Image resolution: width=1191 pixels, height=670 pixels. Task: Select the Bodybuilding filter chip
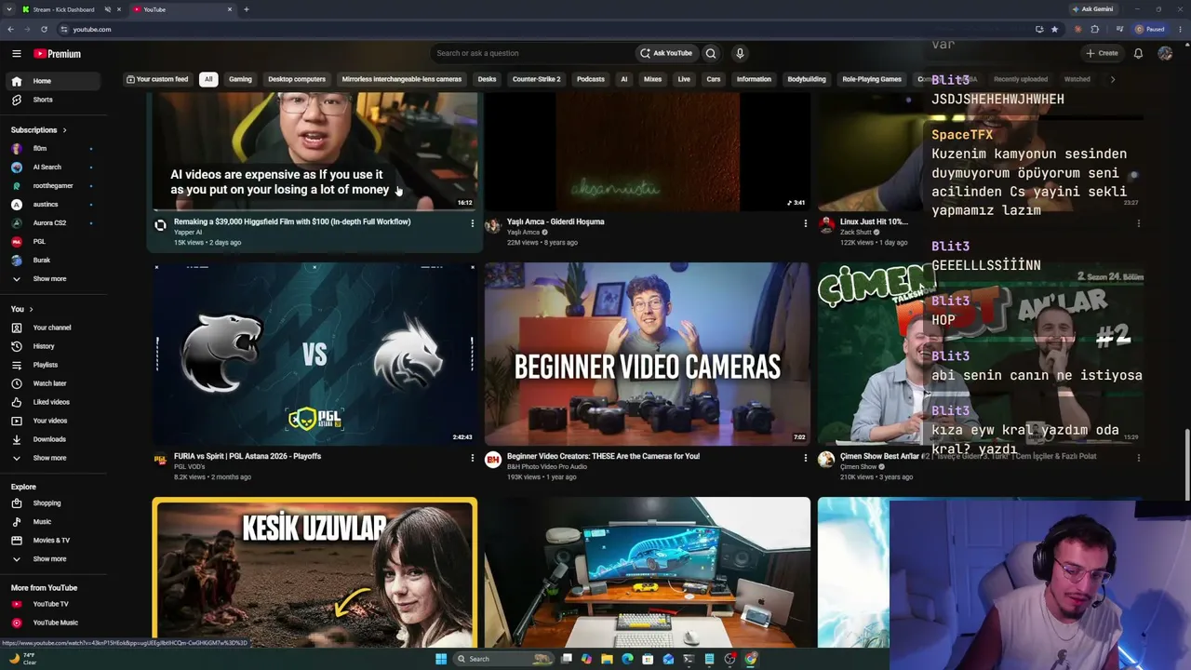(807, 79)
